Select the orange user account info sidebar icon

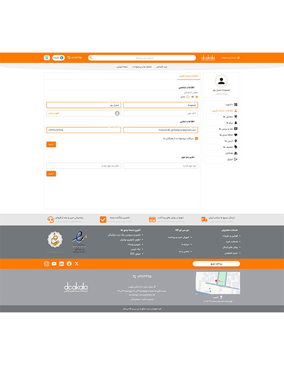[236, 111]
